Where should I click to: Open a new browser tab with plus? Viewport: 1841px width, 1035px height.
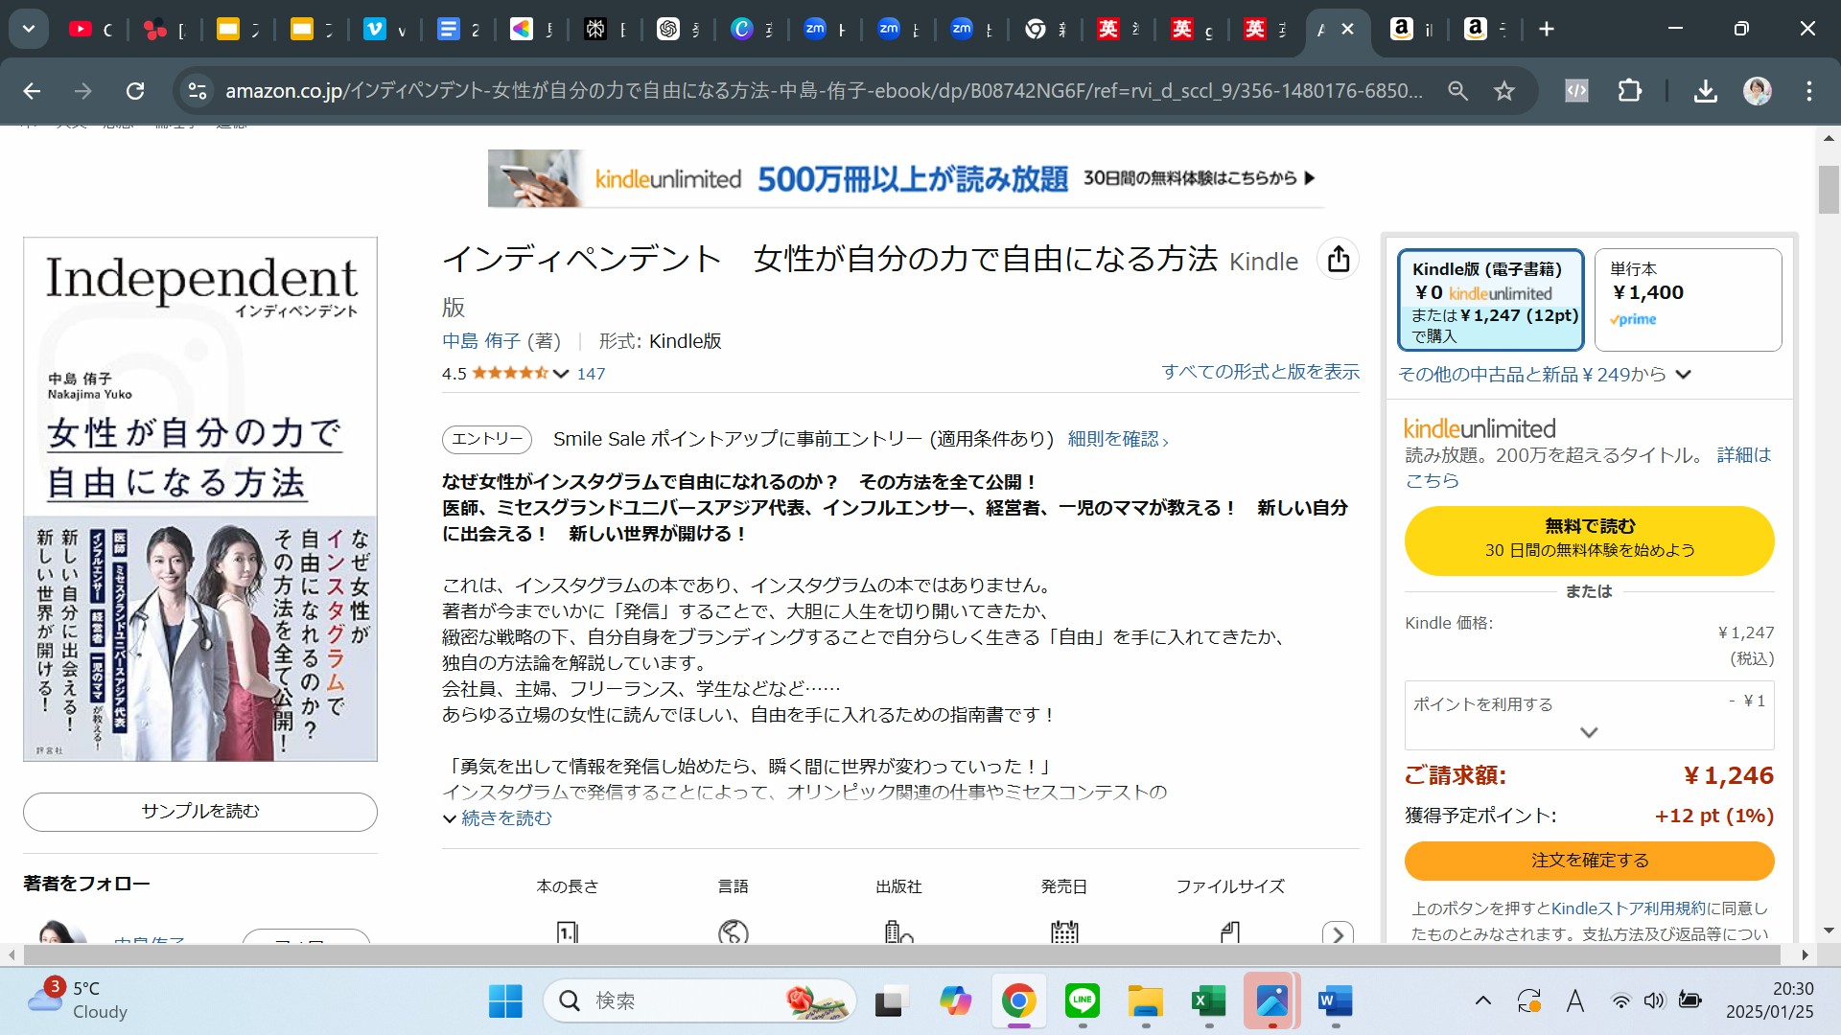pos(1547,29)
